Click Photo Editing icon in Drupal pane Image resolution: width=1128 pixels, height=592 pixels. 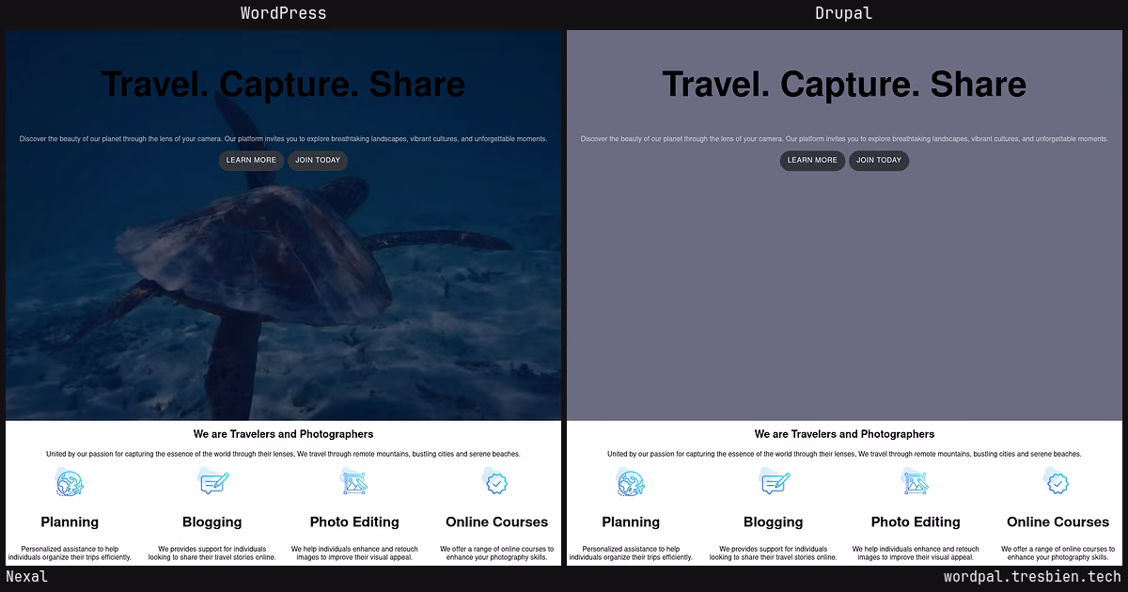(916, 483)
